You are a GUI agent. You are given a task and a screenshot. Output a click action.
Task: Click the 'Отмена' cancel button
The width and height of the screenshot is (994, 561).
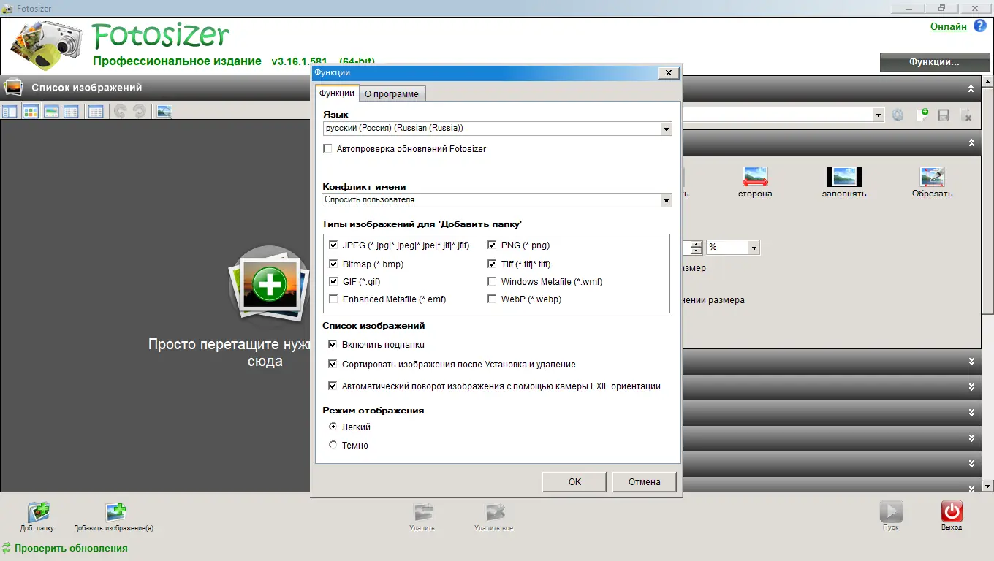coord(644,481)
